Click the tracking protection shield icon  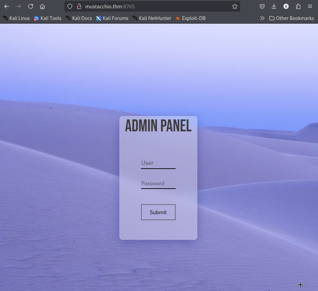(x=70, y=7)
